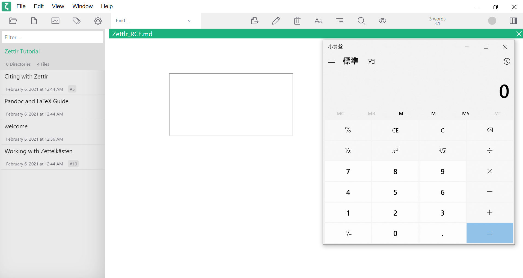The height and width of the screenshot is (278, 523).
Task: Create a new file via document icon
Action: (x=34, y=21)
